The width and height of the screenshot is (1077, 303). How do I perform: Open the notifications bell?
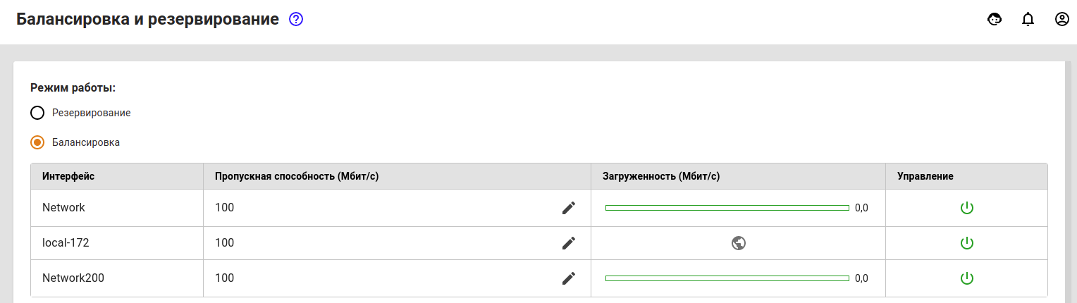pyautogui.click(x=1028, y=20)
